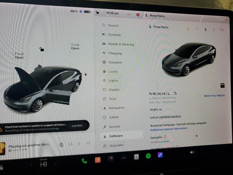
Task: Open the Upgrades menu
Action: [x=114, y=145]
